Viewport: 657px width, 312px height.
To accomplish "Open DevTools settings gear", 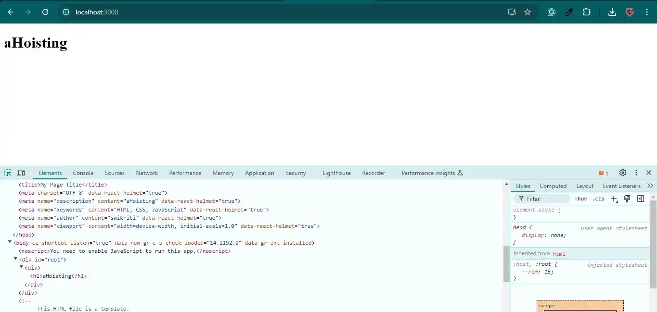I will tap(623, 173).
